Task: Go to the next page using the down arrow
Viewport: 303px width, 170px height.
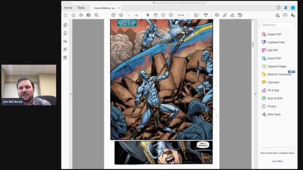Action: point(121,15)
